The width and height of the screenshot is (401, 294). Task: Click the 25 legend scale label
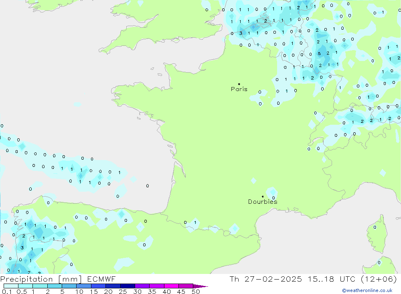coord(123,292)
